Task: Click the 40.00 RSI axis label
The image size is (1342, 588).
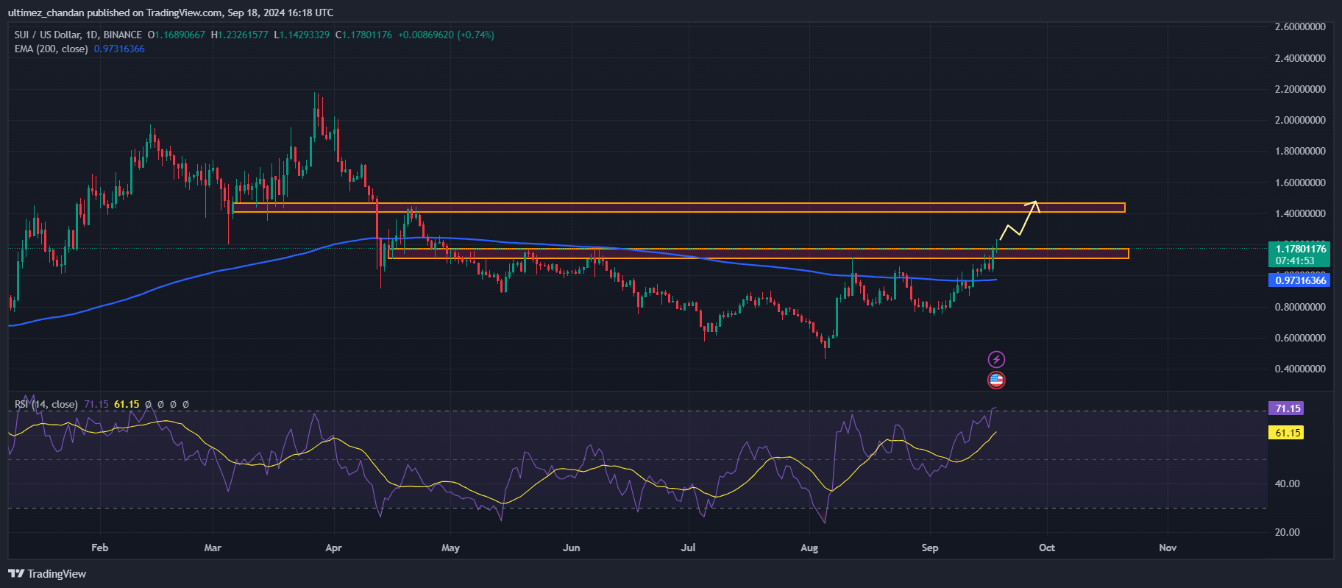Action: tap(1288, 483)
